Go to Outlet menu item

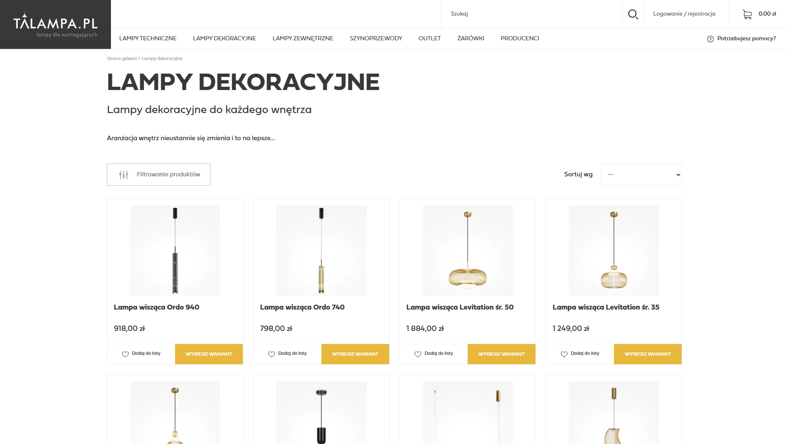coord(429,38)
